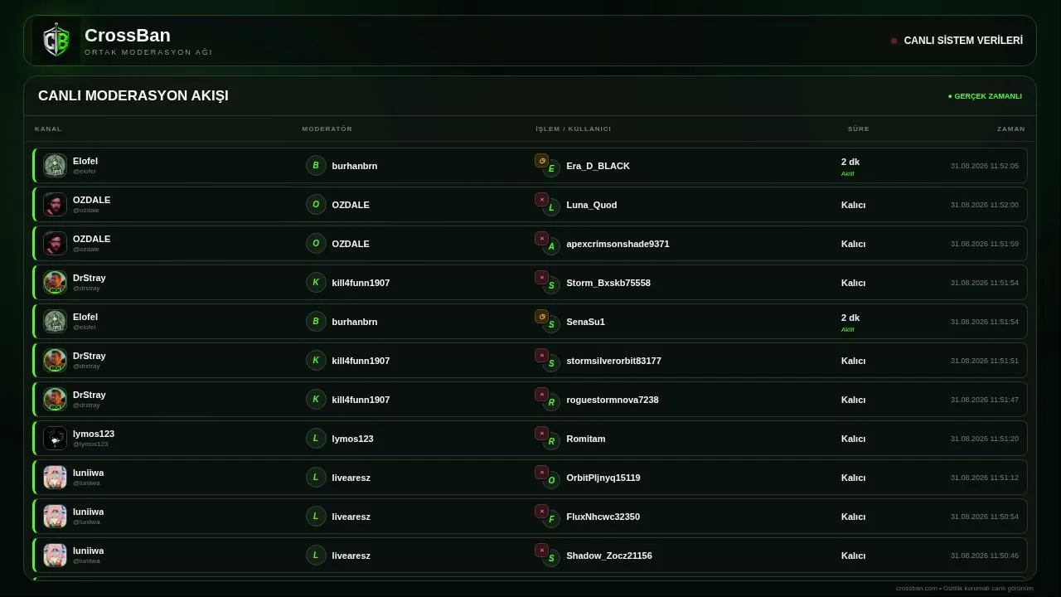
Task: Click the K badge beside kill4funn1907 for Storm_Bxskb75558
Action: (x=316, y=282)
